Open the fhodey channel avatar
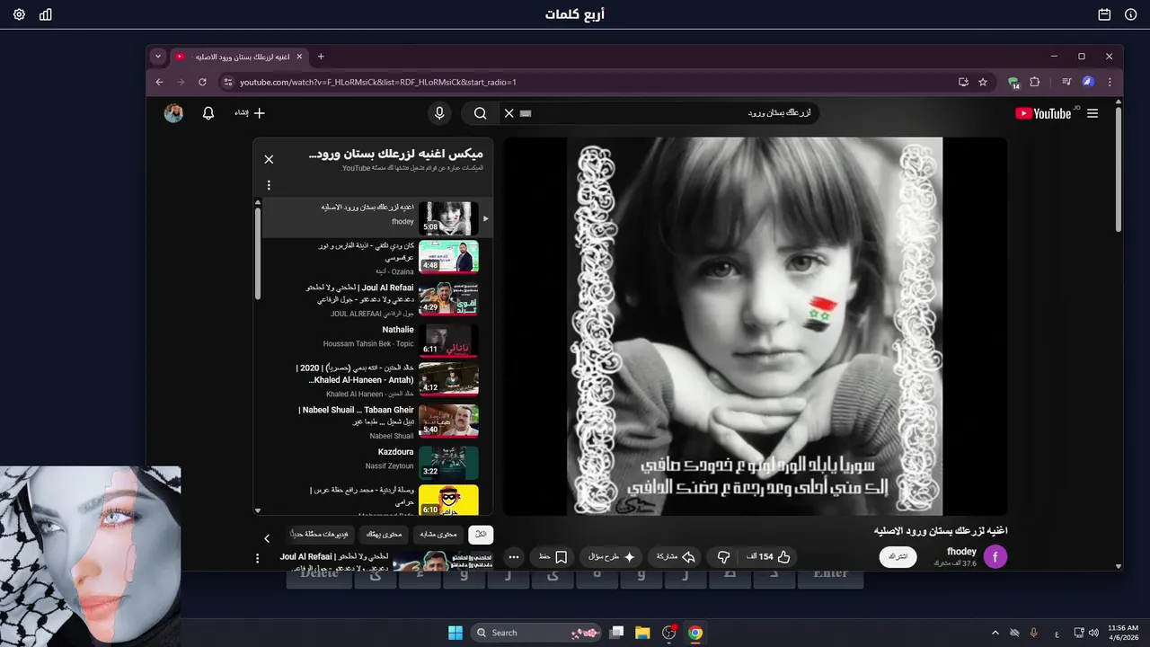Image resolution: width=1150 pixels, height=647 pixels. pos(995,557)
